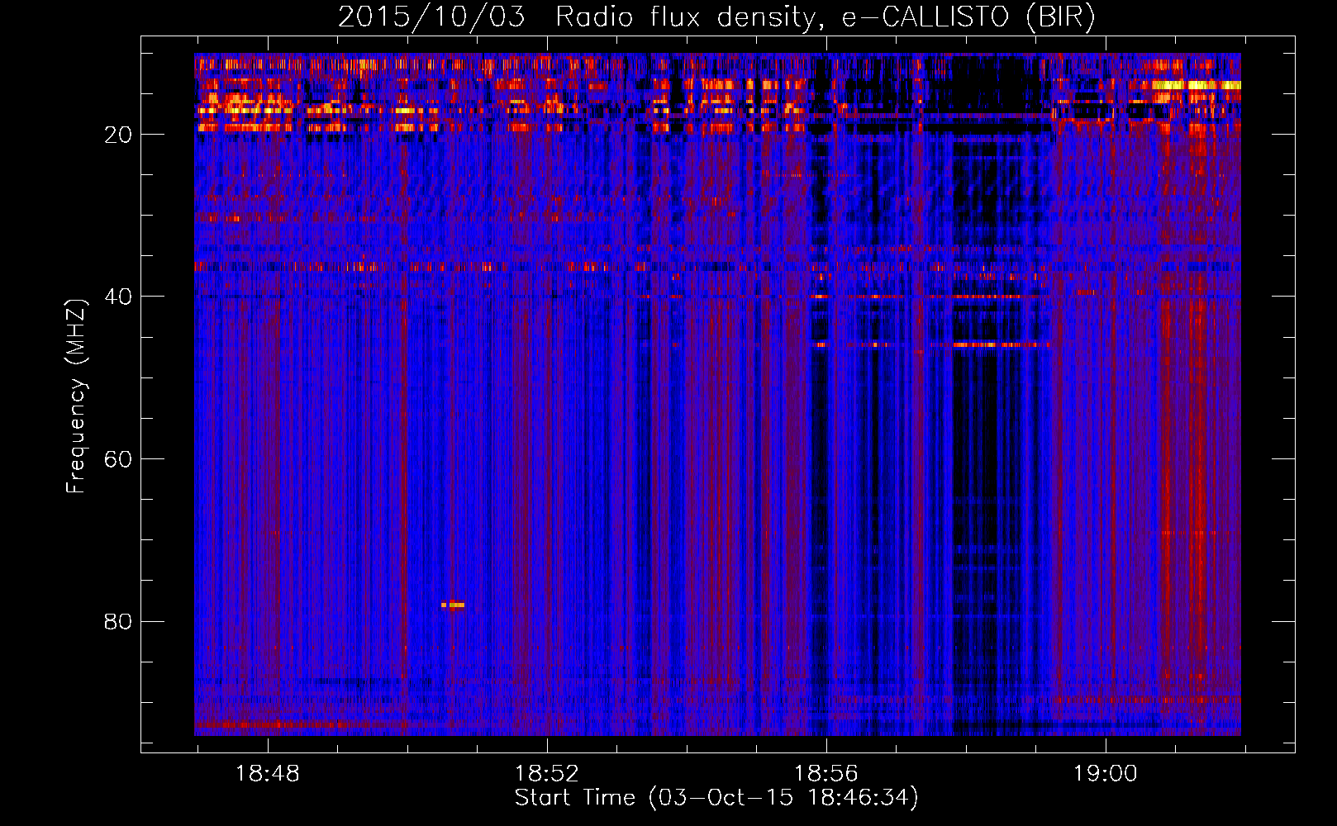The image size is (1337, 826).
Task: Click the 18:48 time tick label
Action: (x=267, y=774)
